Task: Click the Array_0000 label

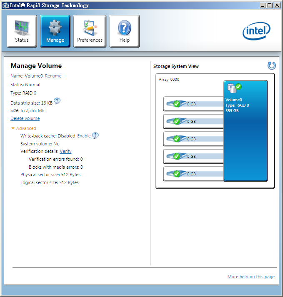Action: pos(169,80)
